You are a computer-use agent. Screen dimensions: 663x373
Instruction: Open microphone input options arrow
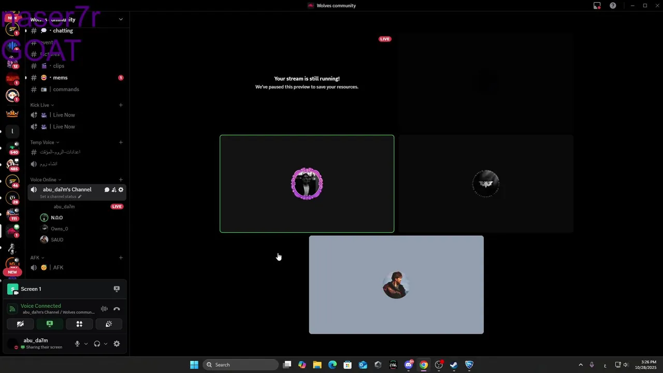[x=86, y=343]
